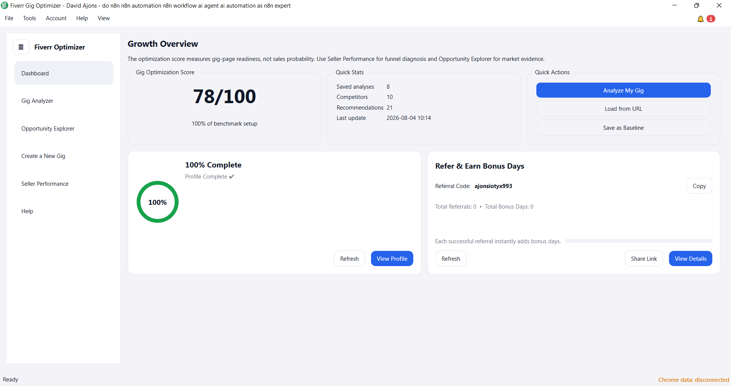Image resolution: width=731 pixels, height=386 pixels.
Task: Click the Share Link button
Action: pos(644,258)
